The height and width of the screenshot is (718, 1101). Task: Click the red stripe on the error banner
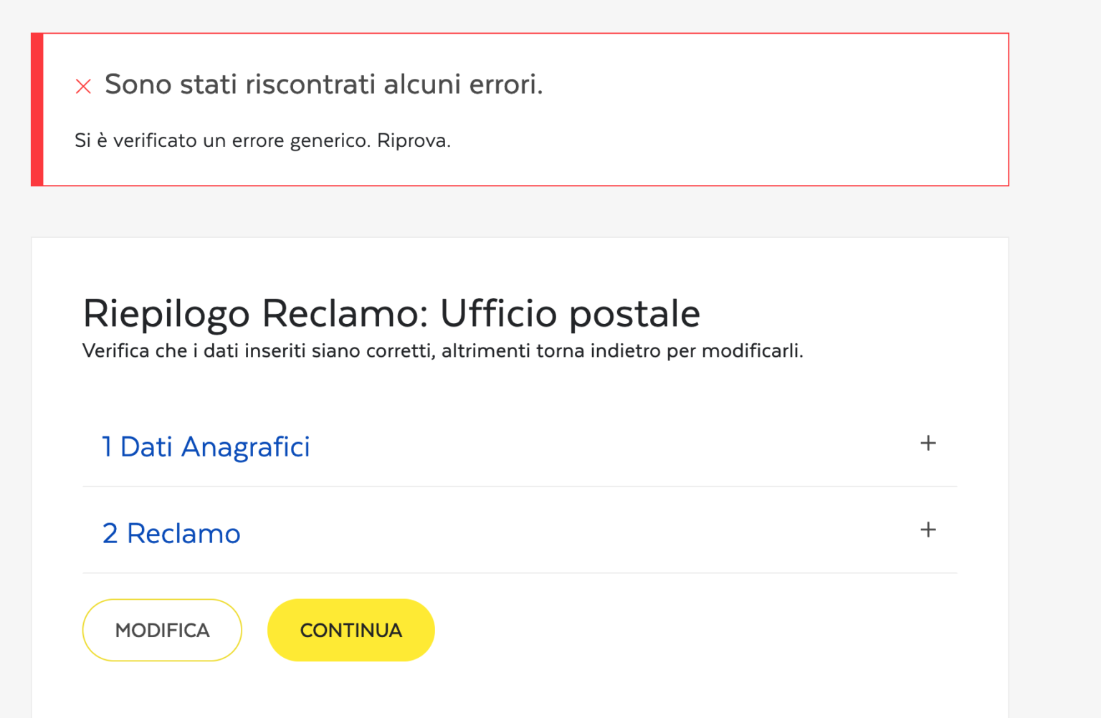pos(37,110)
